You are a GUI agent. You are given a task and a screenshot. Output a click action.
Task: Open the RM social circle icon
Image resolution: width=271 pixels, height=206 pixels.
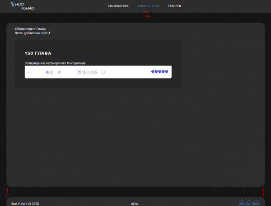pyautogui.click(x=256, y=204)
